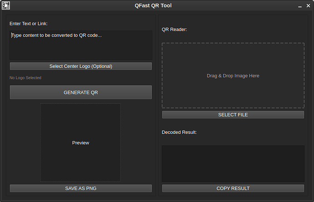Open the Select Center Logo file picker
Screen dimensions: 314x202
(x=81, y=66)
